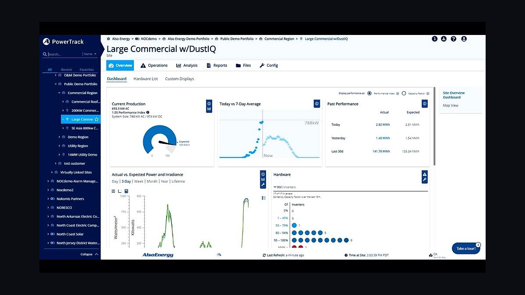Viewport: 525px width, 295px height.
Task: Click the info icon beside Capacity Factor
Action: [x=428, y=94]
